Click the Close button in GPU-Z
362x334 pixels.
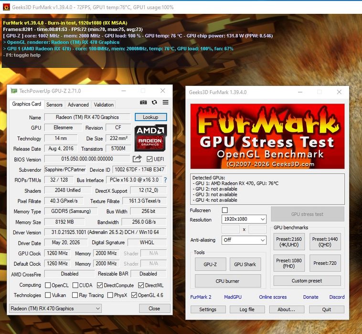154,308
